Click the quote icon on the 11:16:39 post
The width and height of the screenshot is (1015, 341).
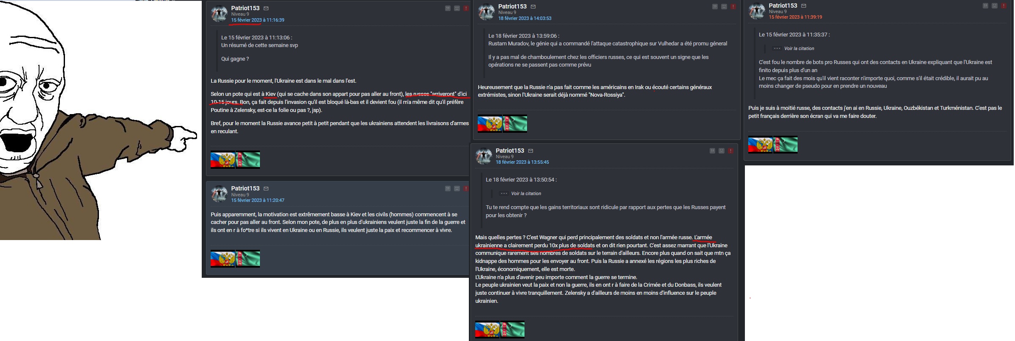pos(448,8)
